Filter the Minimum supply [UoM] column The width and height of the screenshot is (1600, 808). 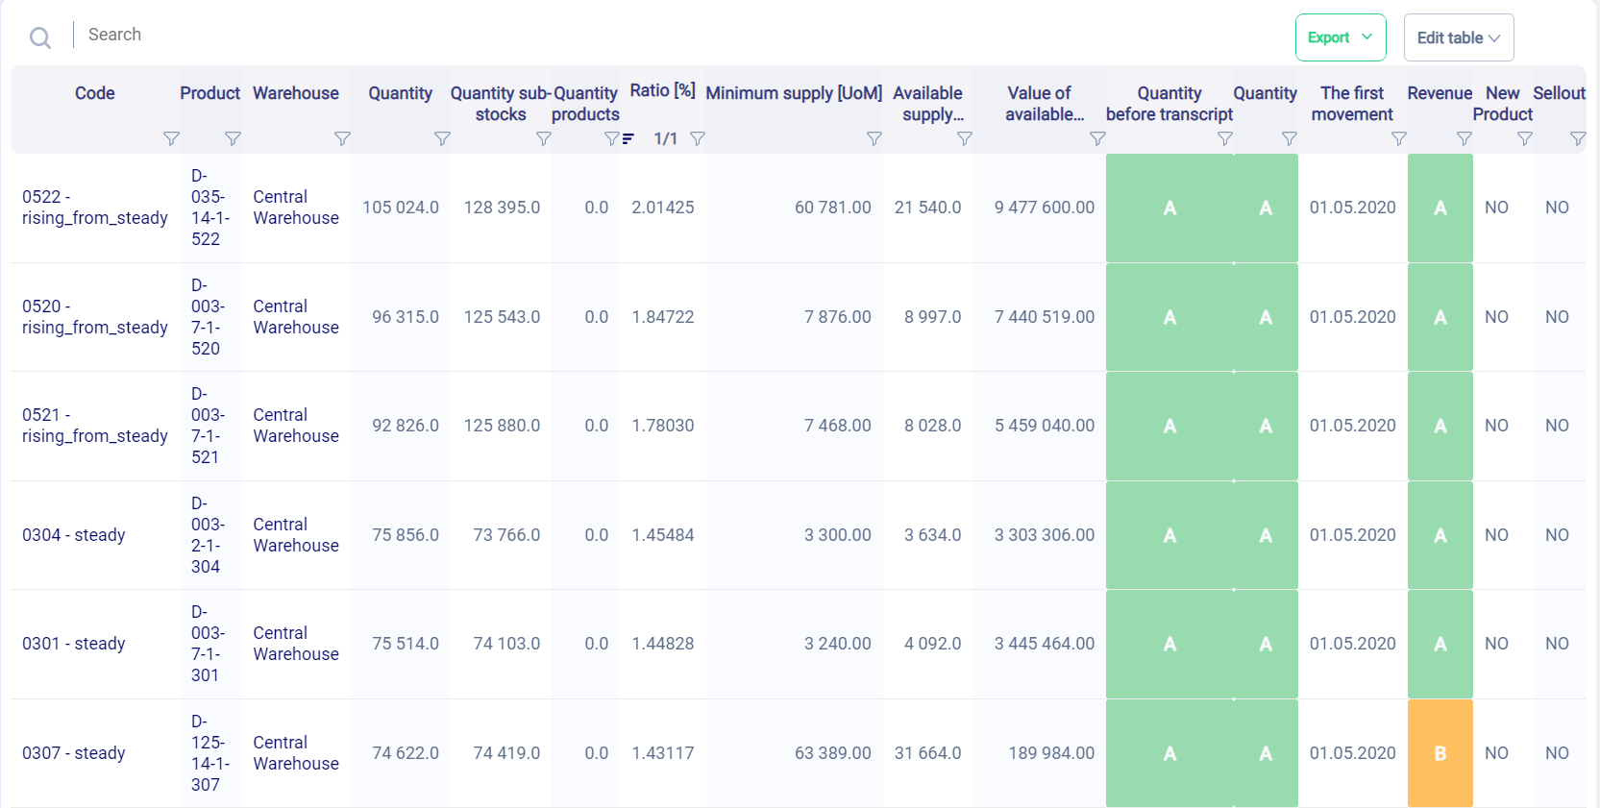[x=874, y=139]
